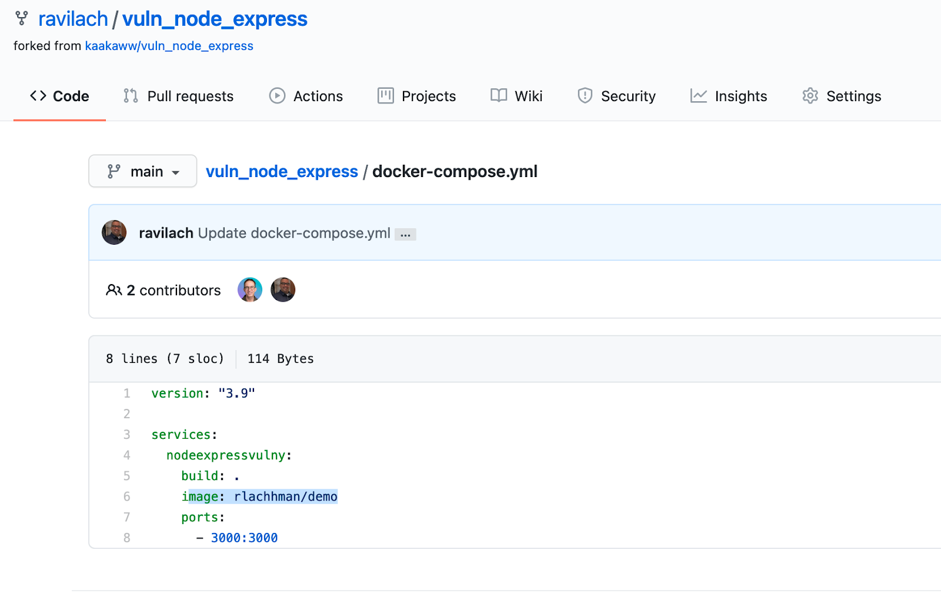Switch to the Security tab
This screenshot has width=941, height=600.
tap(616, 96)
